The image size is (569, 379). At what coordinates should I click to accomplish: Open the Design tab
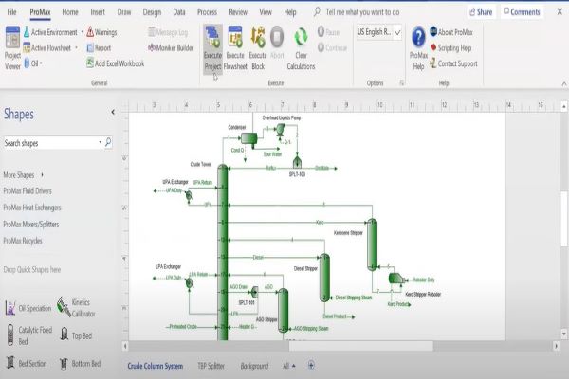click(152, 12)
